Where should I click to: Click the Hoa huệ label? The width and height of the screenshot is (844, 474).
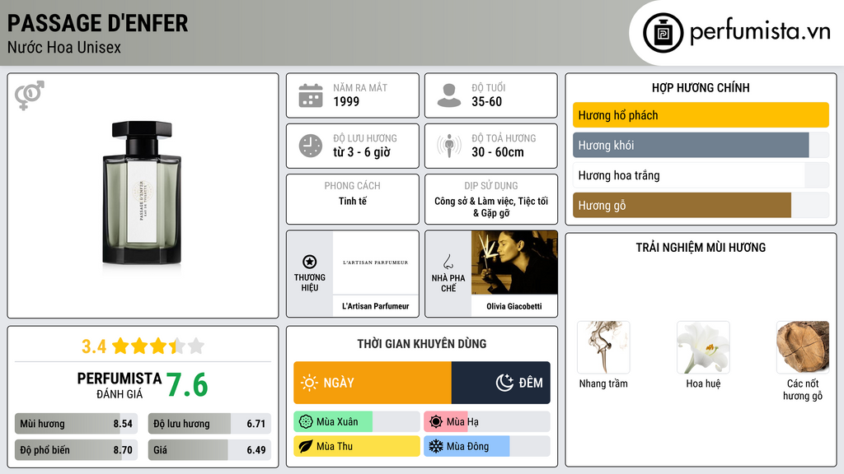pos(703,383)
